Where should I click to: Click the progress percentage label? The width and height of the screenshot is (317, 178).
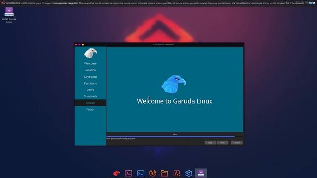(x=175, y=134)
